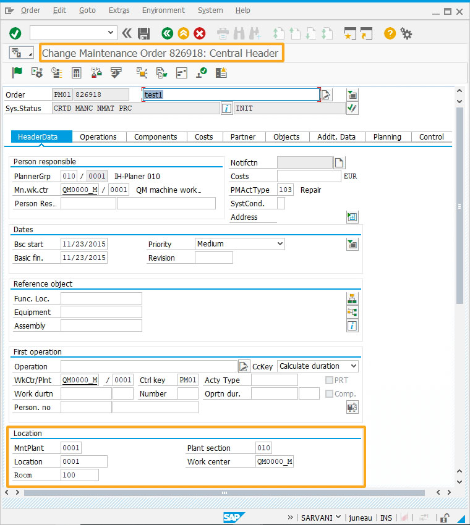
Task: Open the title bar menu button
Action: 21,53
